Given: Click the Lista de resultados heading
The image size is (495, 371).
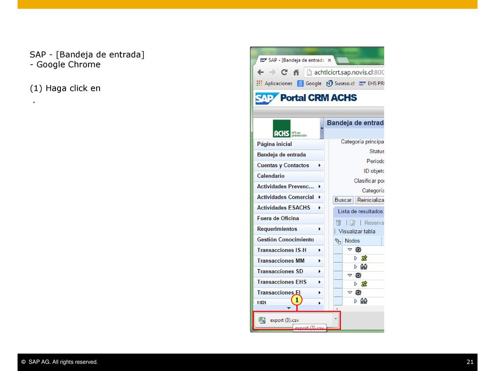Looking at the screenshot, I should (x=361, y=212).
